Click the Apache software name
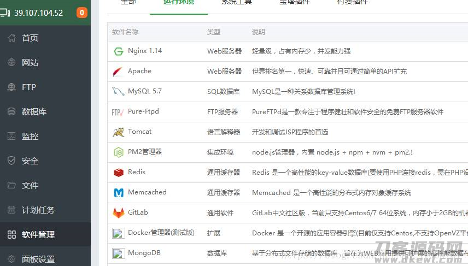Image resolution: width=468 pixels, height=266 pixels. [139, 71]
